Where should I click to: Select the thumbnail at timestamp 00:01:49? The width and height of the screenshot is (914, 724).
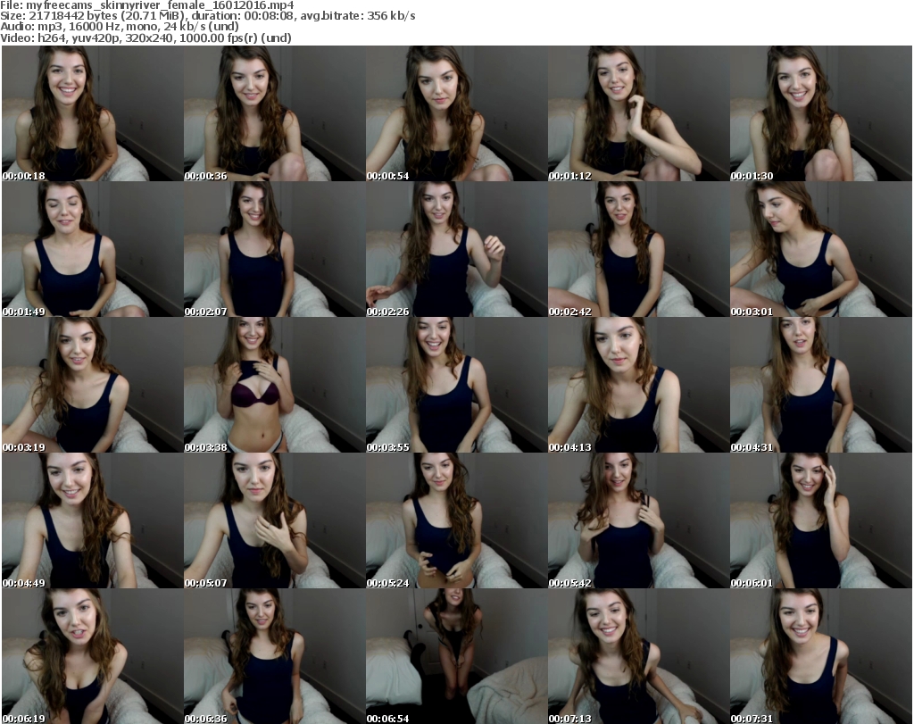93,249
